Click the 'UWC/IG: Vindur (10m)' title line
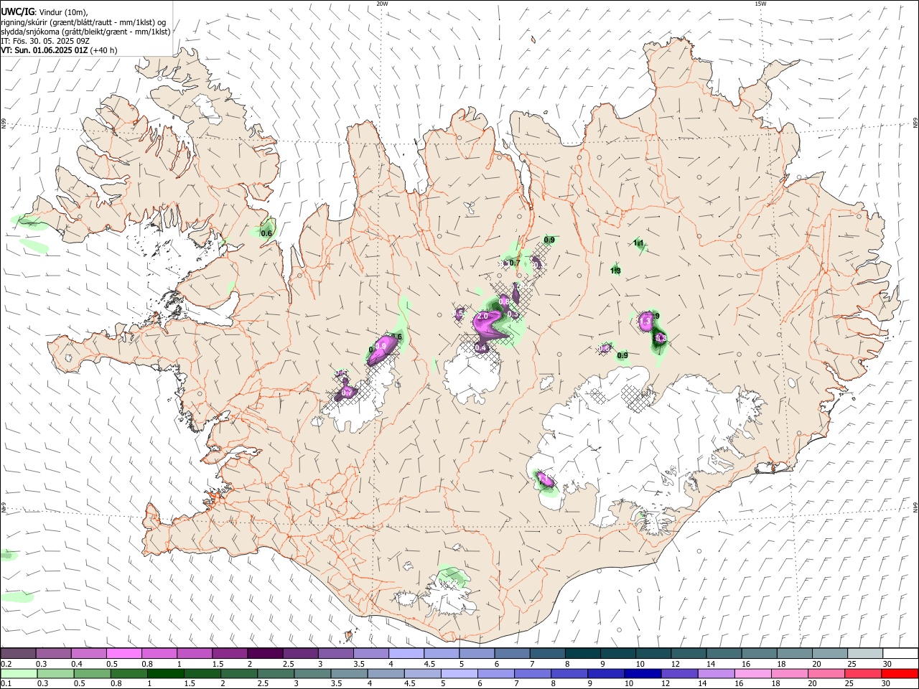Image resolution: width=919 pixels, height=689 pixels. 45,12
